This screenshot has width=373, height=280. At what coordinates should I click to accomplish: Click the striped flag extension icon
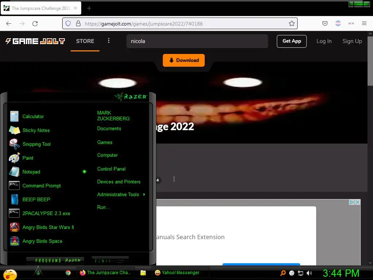click(338, 23)
